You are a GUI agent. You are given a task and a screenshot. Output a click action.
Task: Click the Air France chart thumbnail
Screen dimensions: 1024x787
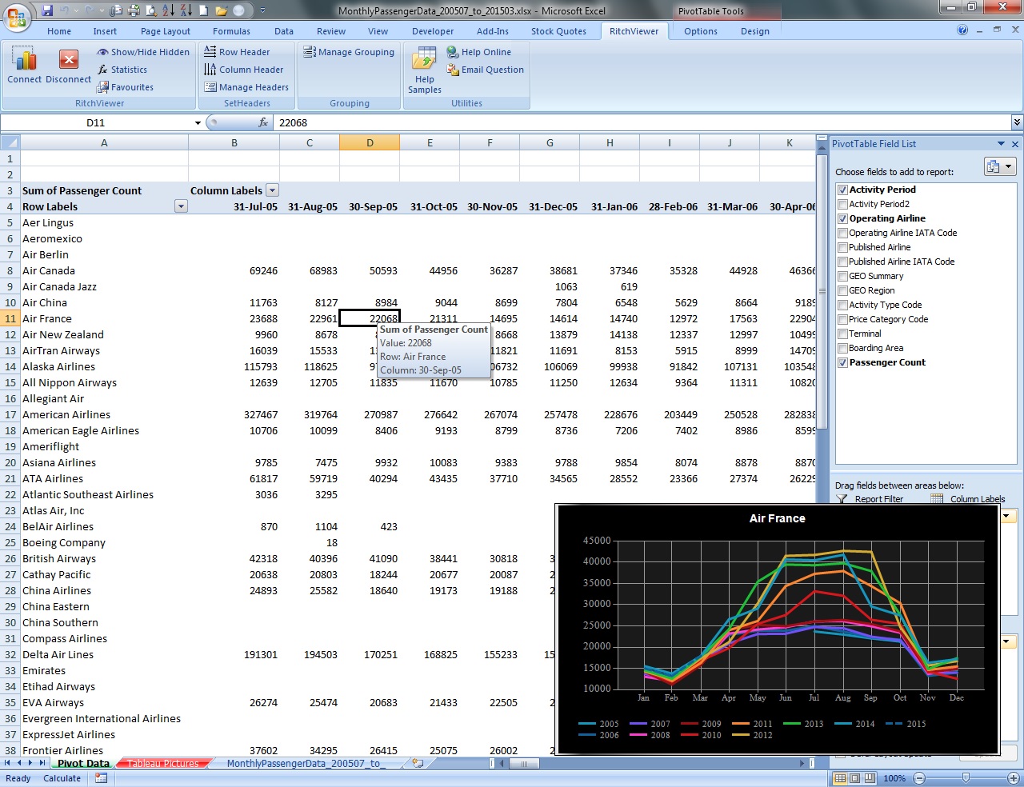coord(778,629)
